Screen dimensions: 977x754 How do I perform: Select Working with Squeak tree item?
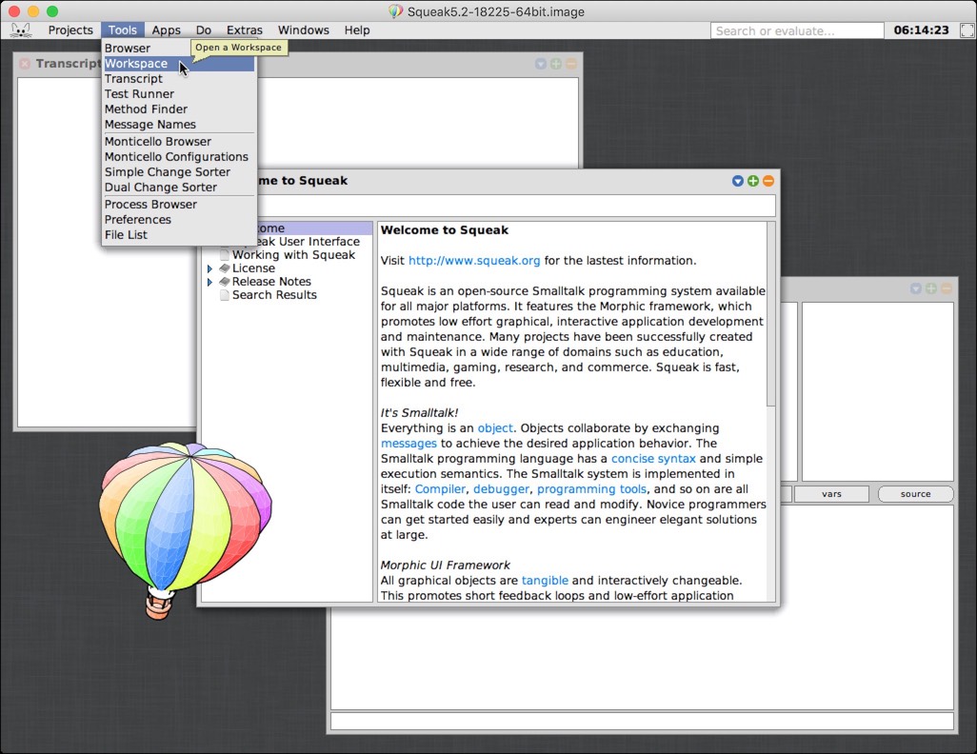[293, 255]
